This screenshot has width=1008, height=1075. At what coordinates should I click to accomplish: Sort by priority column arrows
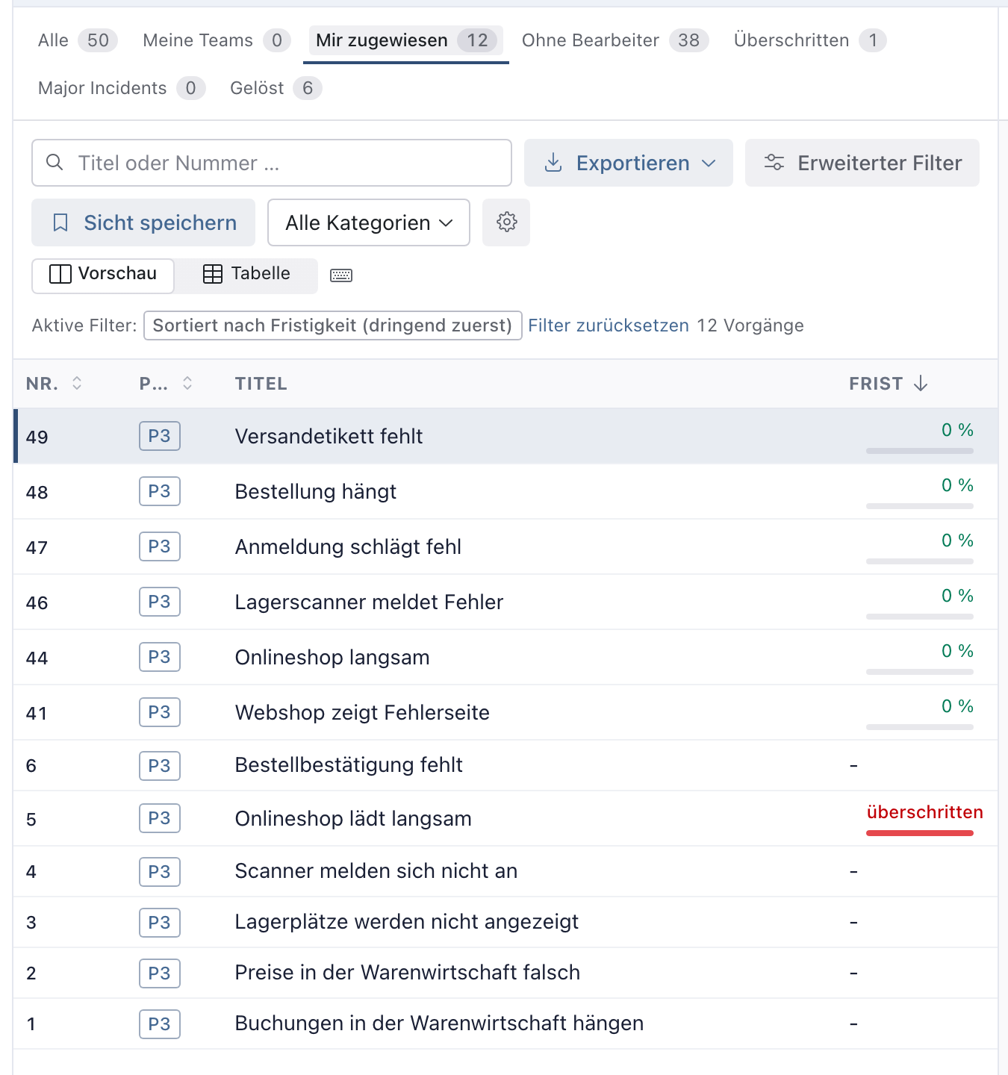187,383
